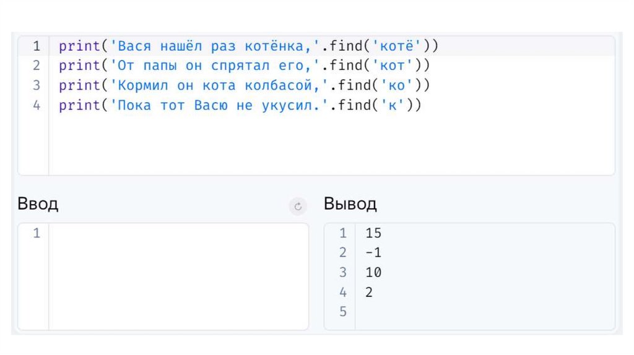Click line number 1 in the Ввод gutter
Viewport: 634px width, 355px height.
point(36,233)
